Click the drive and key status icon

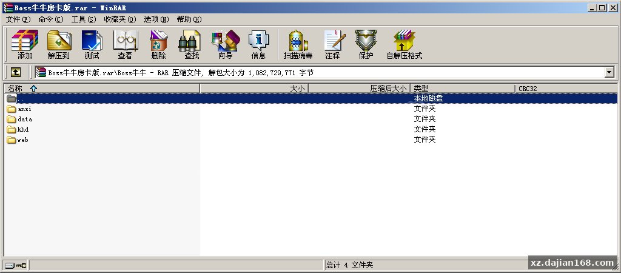(x=15, y=265)
